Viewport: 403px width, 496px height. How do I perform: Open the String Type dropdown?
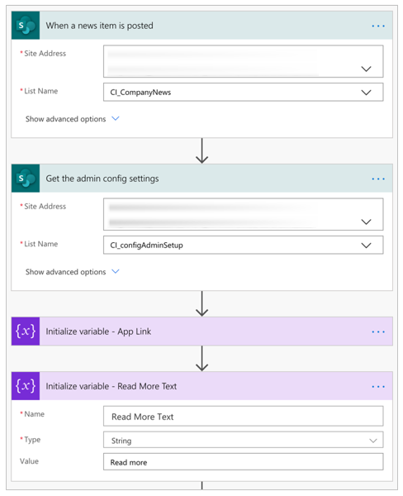click(x=243, y=440)
